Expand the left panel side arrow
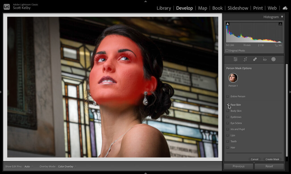The width and height of the screenshot is (291, 174). pos(1,92)
